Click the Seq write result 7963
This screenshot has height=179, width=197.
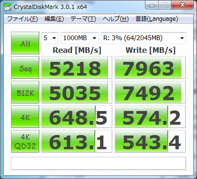(x=150, y=68)
